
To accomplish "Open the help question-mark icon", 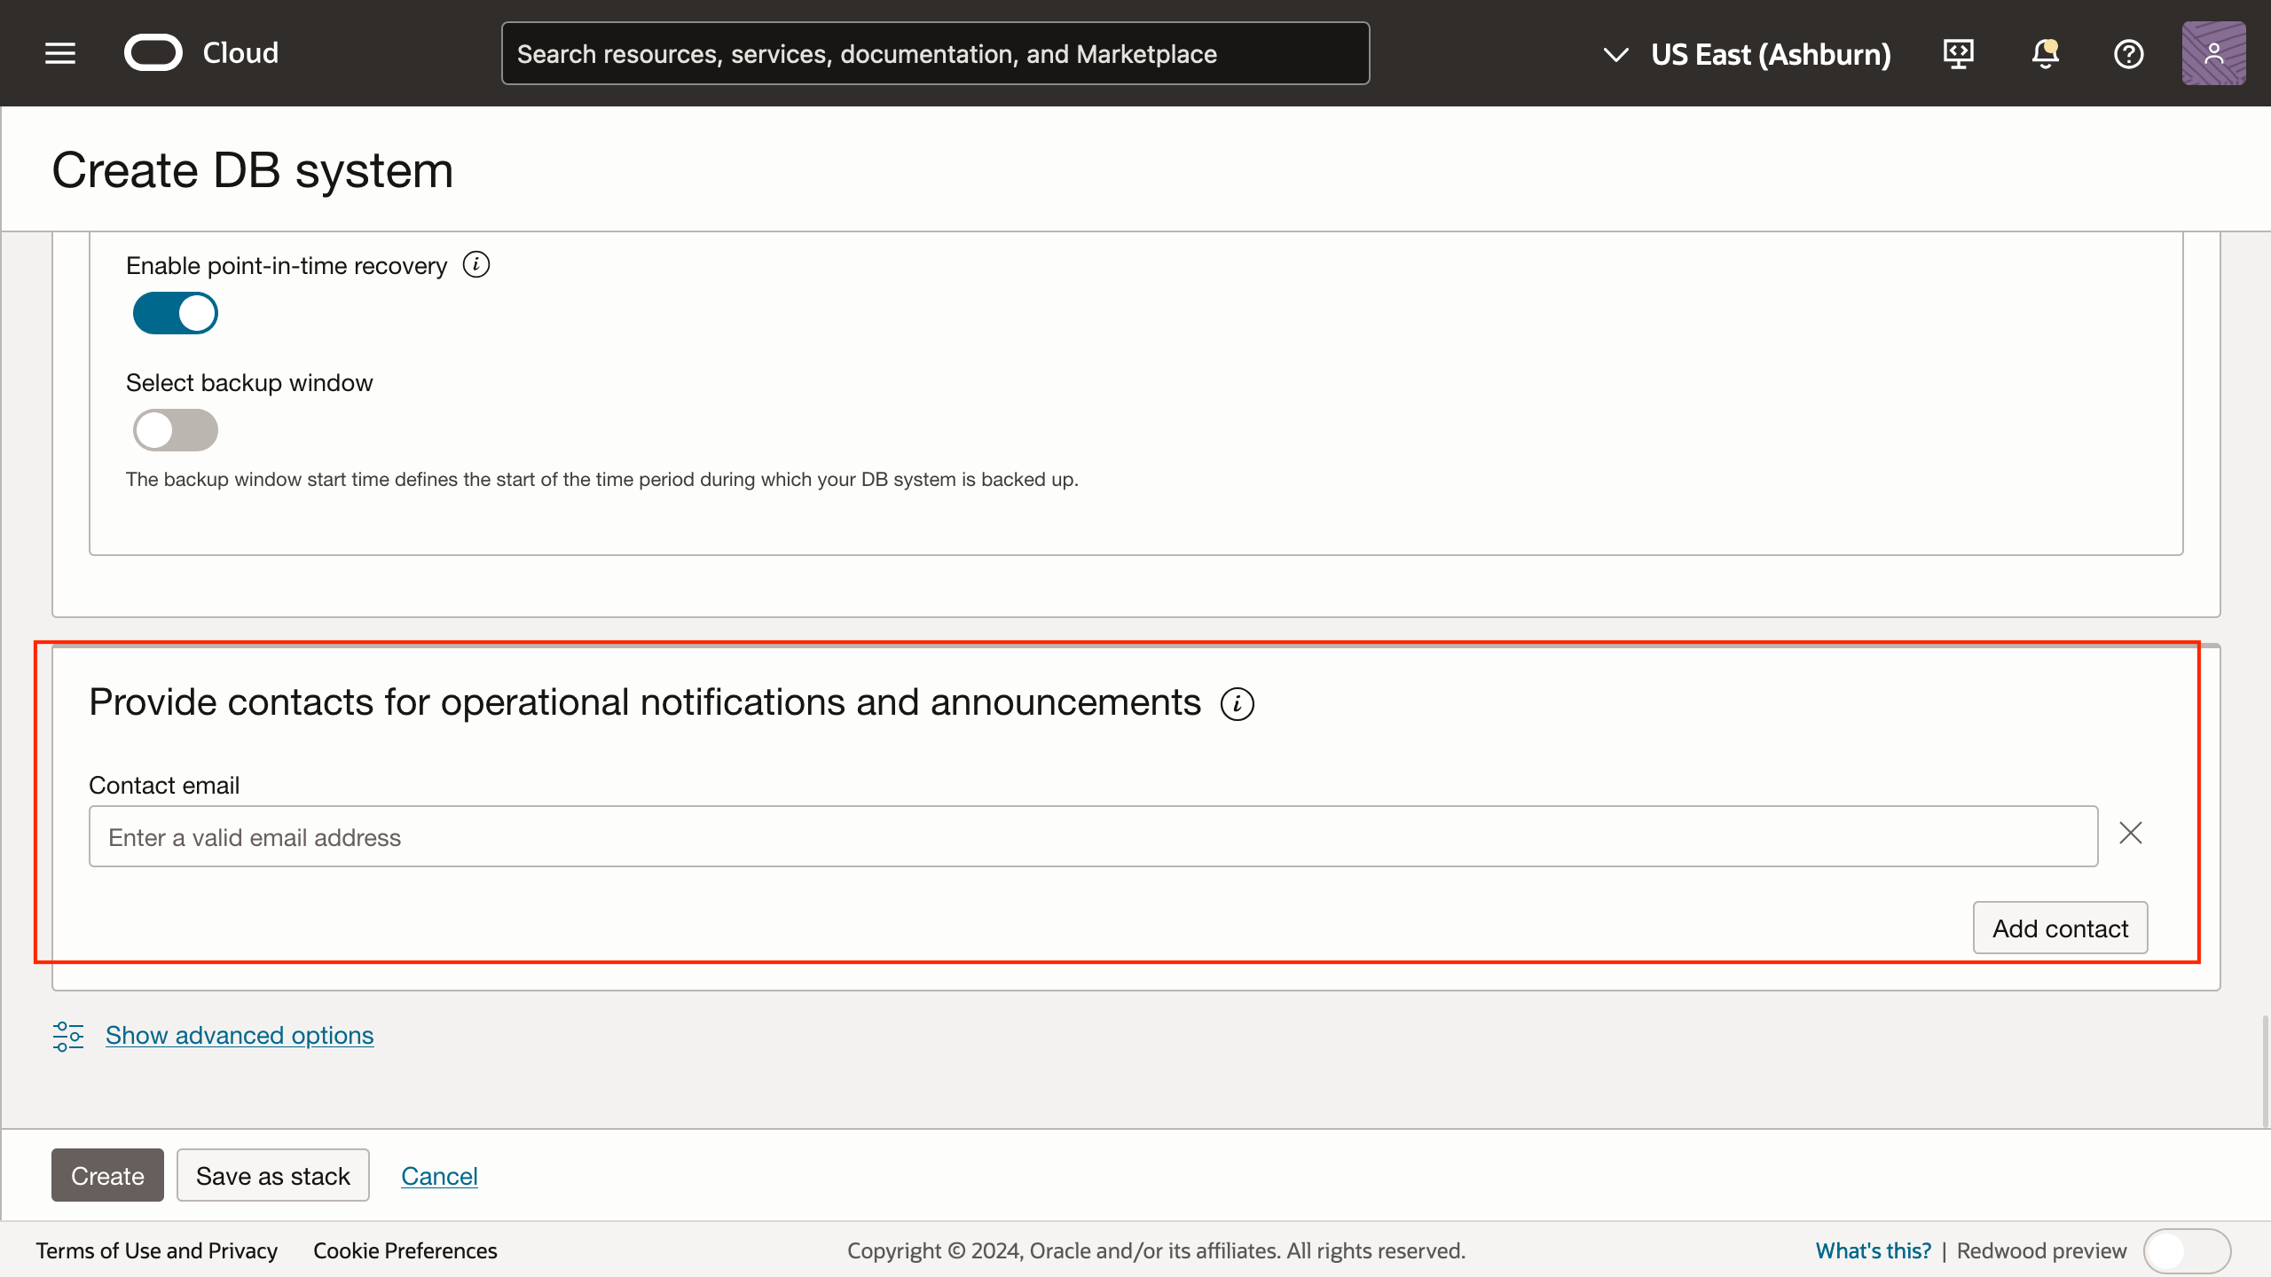I will [x=2129, y=54].
